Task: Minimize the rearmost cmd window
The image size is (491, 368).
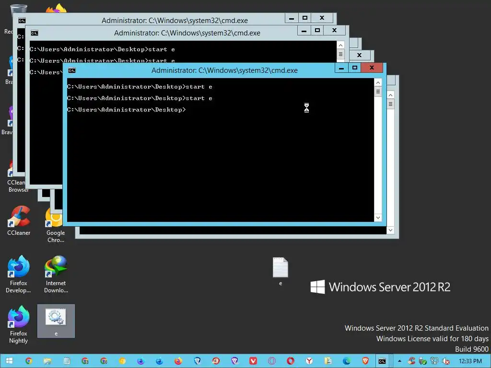Action: (x=292, y=18)
